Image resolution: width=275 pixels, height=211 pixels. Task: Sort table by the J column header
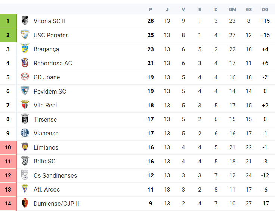point(167,10)
